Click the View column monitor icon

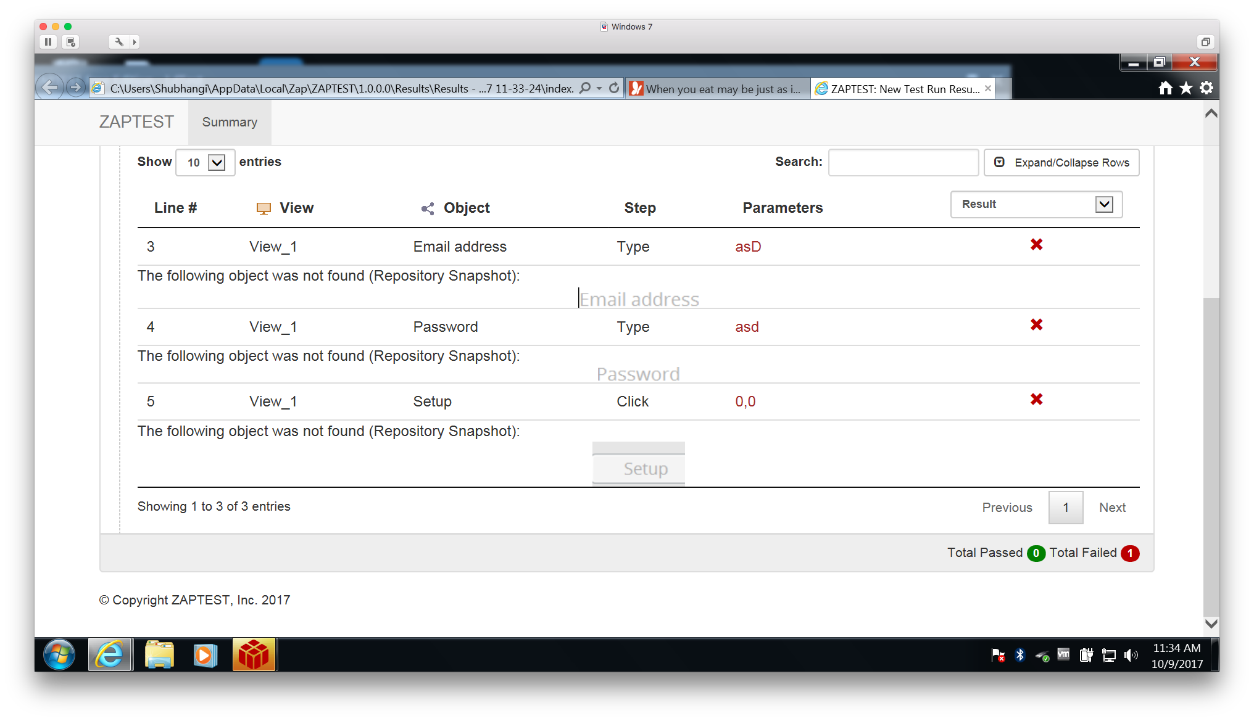pos(264,208)
